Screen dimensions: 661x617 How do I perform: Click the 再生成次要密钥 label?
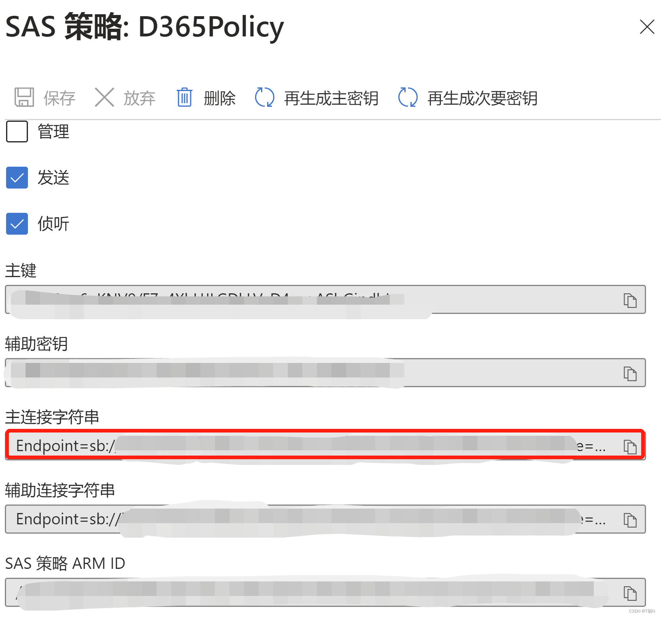pyautogui.click(x=482, y=98)
